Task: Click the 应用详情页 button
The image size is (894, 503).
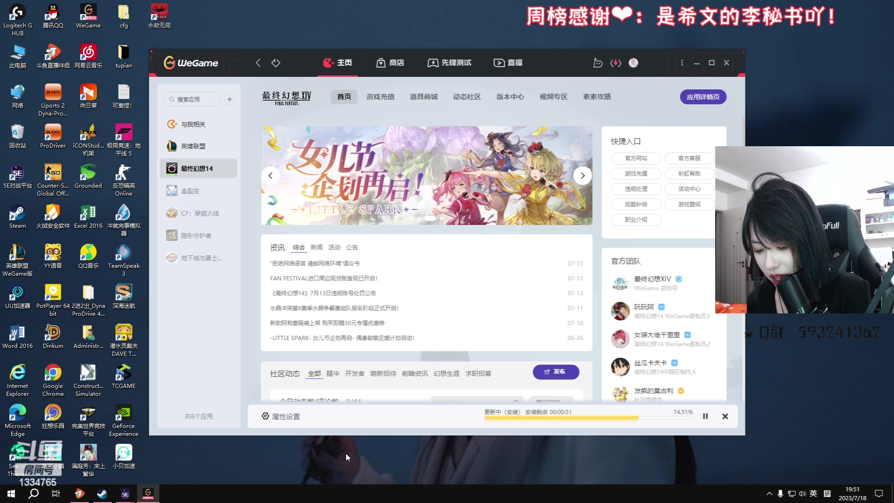Action: [703, 97]
